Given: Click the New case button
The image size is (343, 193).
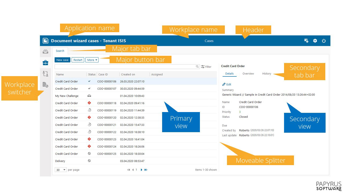Looking at the screenshot, I should [x=62, y=60].
